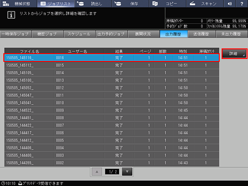The width and height of the screenshot is (248, 186).
Task: Select job row 150505_145112_
Action: click(x=112, y=65)
